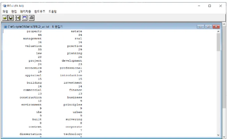Run line or selection toolbar icon
The image size is (228, 139).
coord(18,18)
